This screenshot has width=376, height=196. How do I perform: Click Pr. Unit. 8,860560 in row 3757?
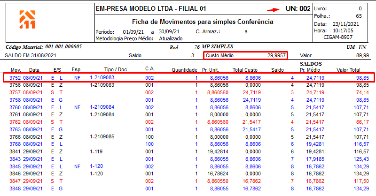point(218,92)
